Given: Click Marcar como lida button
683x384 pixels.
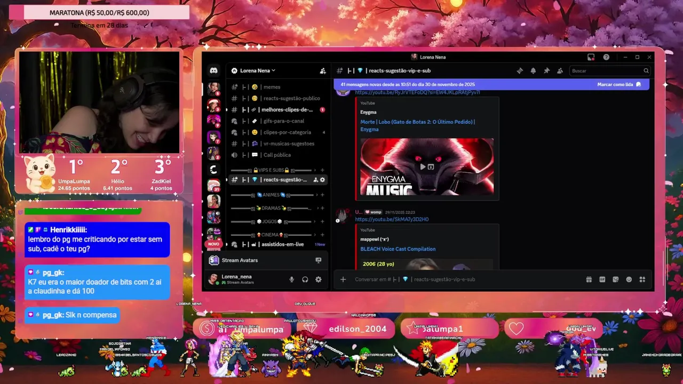Looking at the screenshot, I should (619, 84).
